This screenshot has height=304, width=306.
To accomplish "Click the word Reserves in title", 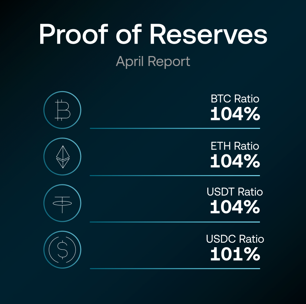I will [208, 34].
